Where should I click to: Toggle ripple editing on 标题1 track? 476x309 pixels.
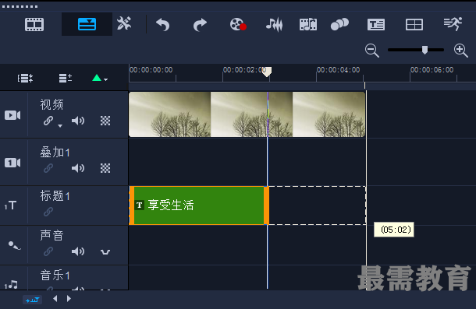(48, 212)
